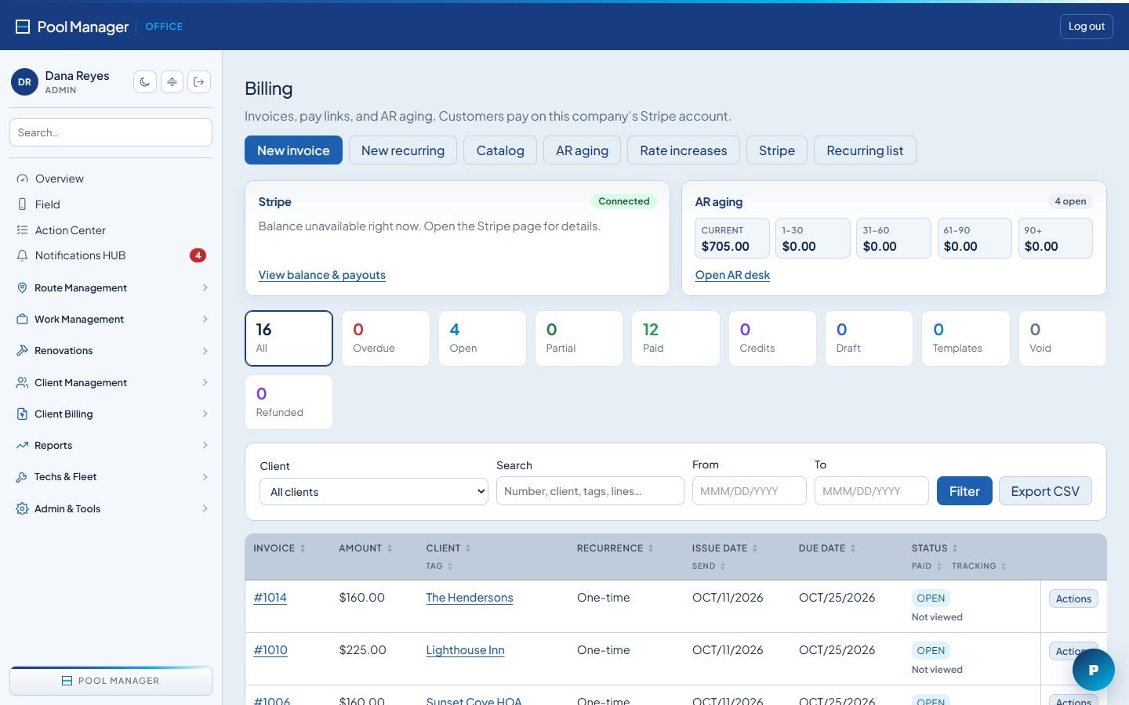Open the All clients dropdown
Image resolution: width=1129 pixels, height=705 pixels.
coord(374,492)
